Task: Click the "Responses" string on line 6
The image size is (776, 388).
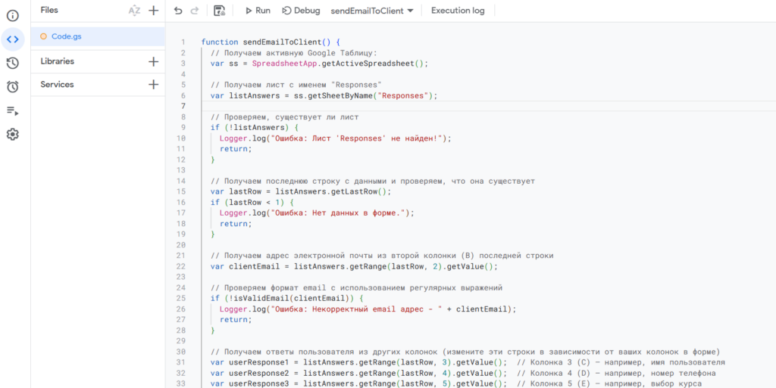Action: coord(402,96)
